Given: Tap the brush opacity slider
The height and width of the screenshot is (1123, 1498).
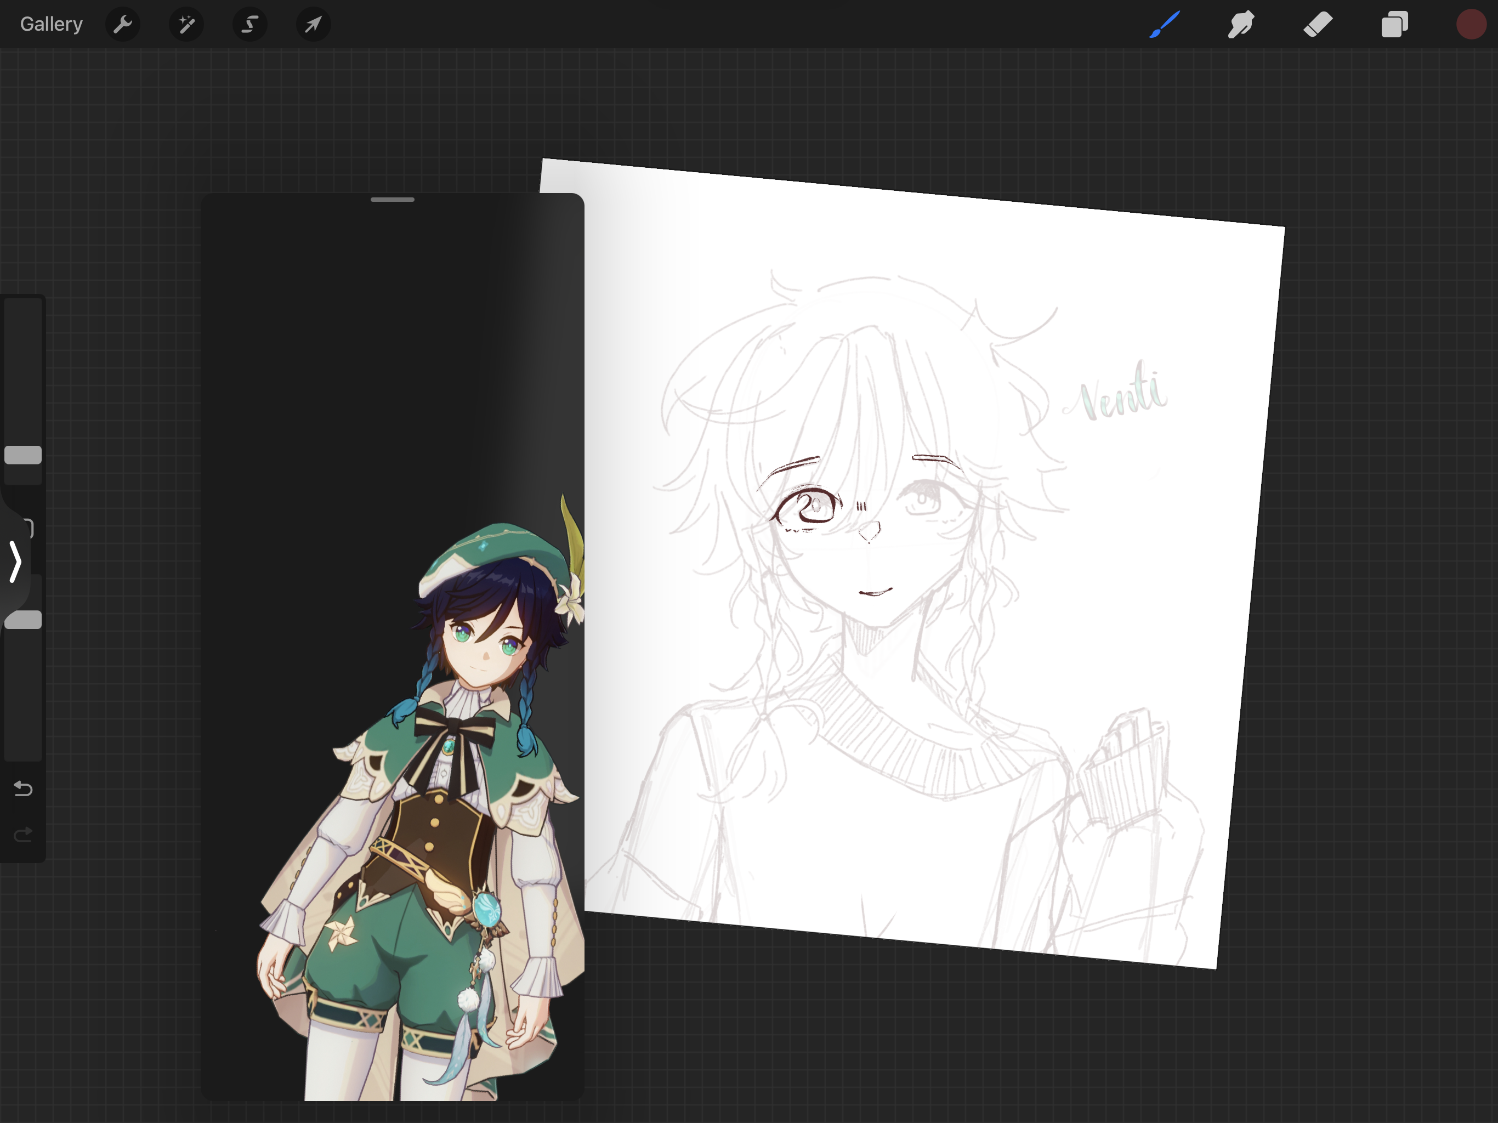Looking at the screenshot, I should (22, 619).
